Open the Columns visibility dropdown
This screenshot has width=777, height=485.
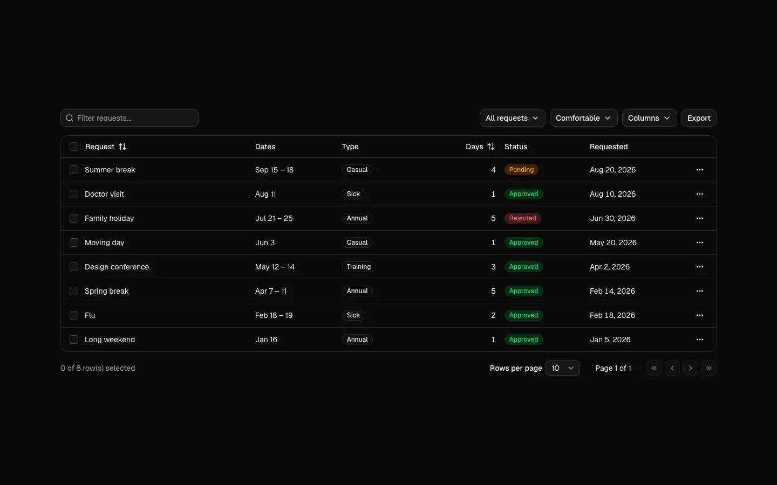pos(649,118)
